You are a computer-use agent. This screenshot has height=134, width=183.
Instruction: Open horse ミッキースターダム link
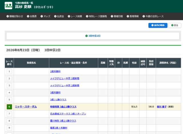click(x=26, y=106)
